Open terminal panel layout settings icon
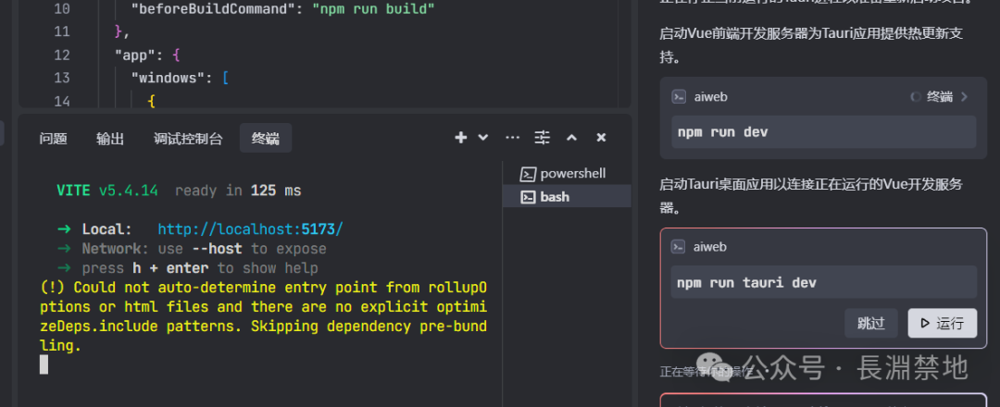This screenshot has width=1000, height=407. click(x=542, y=138)
